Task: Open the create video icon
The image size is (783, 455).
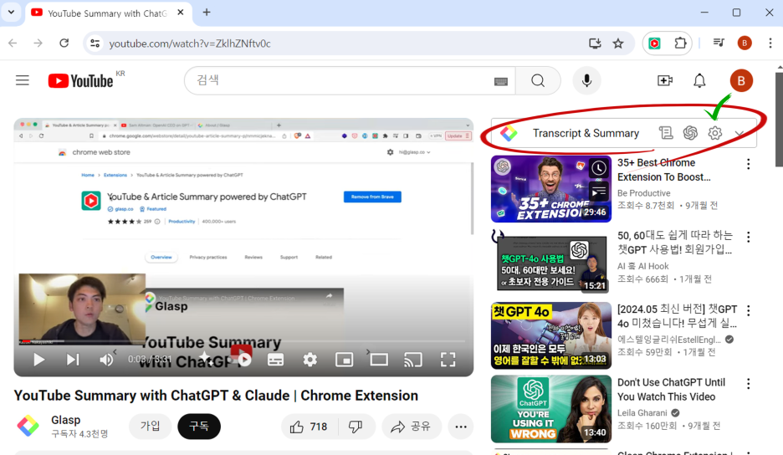Action: coord(665,80)
